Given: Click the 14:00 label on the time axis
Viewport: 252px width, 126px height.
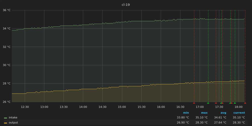Looking at the screenshot, I should pos(83,107).
